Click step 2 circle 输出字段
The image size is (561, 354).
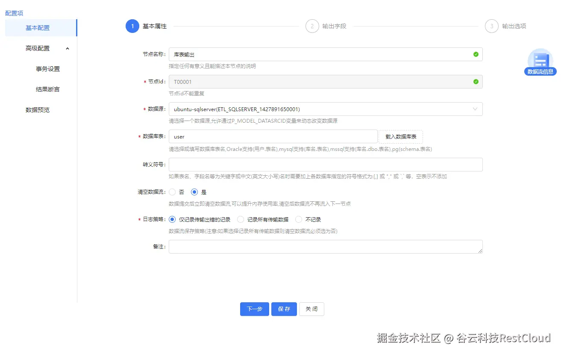coord(312,26)
